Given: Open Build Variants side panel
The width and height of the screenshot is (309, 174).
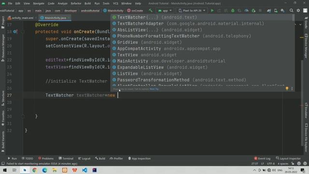Looking at the screenshot, I should [x=3, y=142].
